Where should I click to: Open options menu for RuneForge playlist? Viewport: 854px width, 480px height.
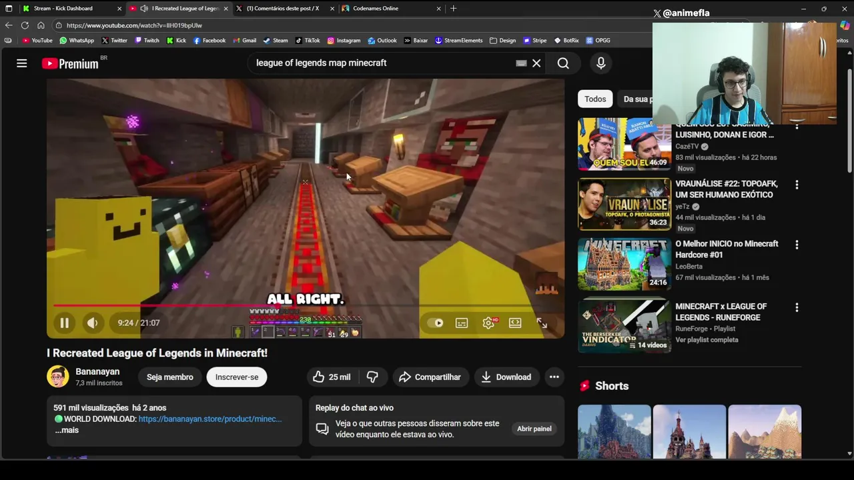[797, 307]
